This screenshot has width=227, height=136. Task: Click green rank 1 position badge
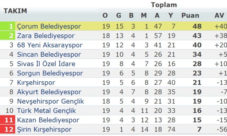click(7, 26)
